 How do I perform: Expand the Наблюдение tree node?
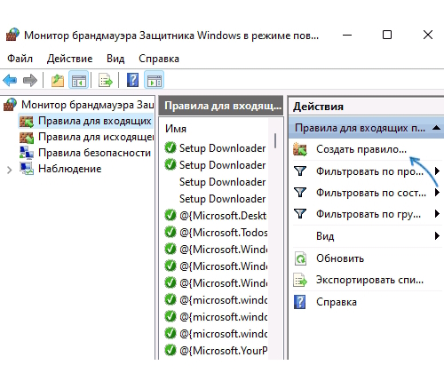10,170
